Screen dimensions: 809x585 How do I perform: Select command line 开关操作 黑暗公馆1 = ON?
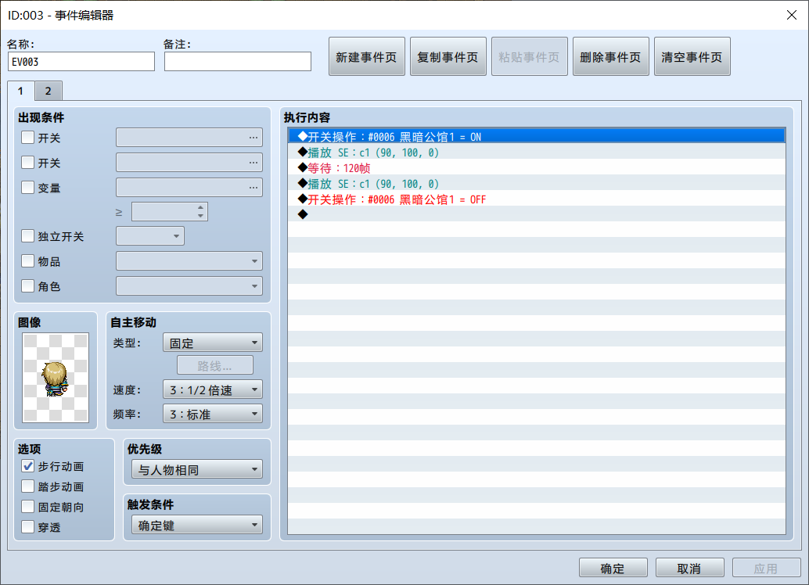click(537, 136)
